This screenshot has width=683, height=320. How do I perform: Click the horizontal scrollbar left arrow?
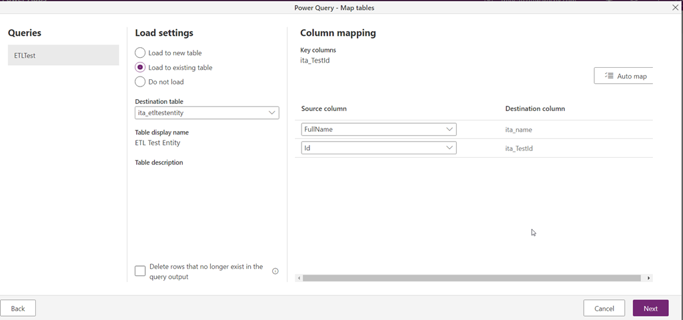299,278
